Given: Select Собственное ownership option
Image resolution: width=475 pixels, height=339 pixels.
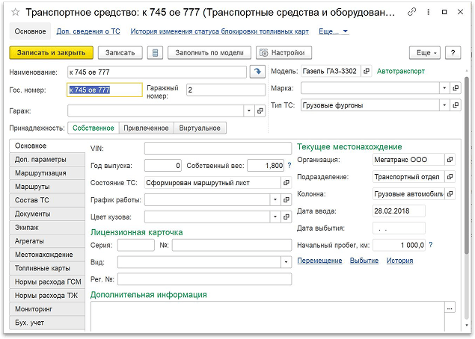Looking at the screenshot, I should click(94, 128).
